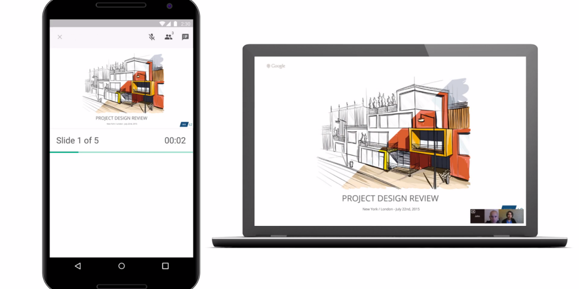The image size is (579, 289).
Task: Tap the slide preview thumbnail on the phone
Action: 122,89
